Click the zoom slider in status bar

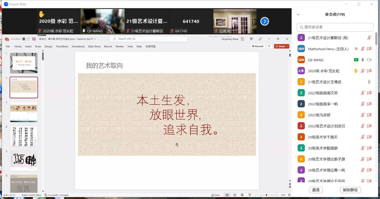pyautogui.click(x=266, y=195)
